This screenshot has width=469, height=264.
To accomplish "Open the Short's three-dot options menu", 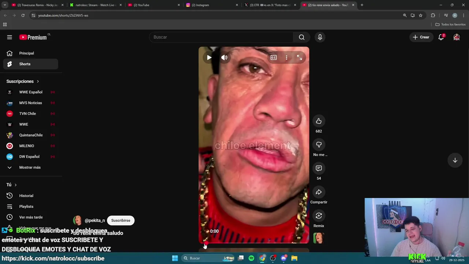I will coord(287,58).
